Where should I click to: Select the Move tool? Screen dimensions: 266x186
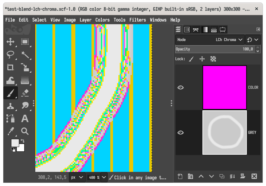coord(10,42)
